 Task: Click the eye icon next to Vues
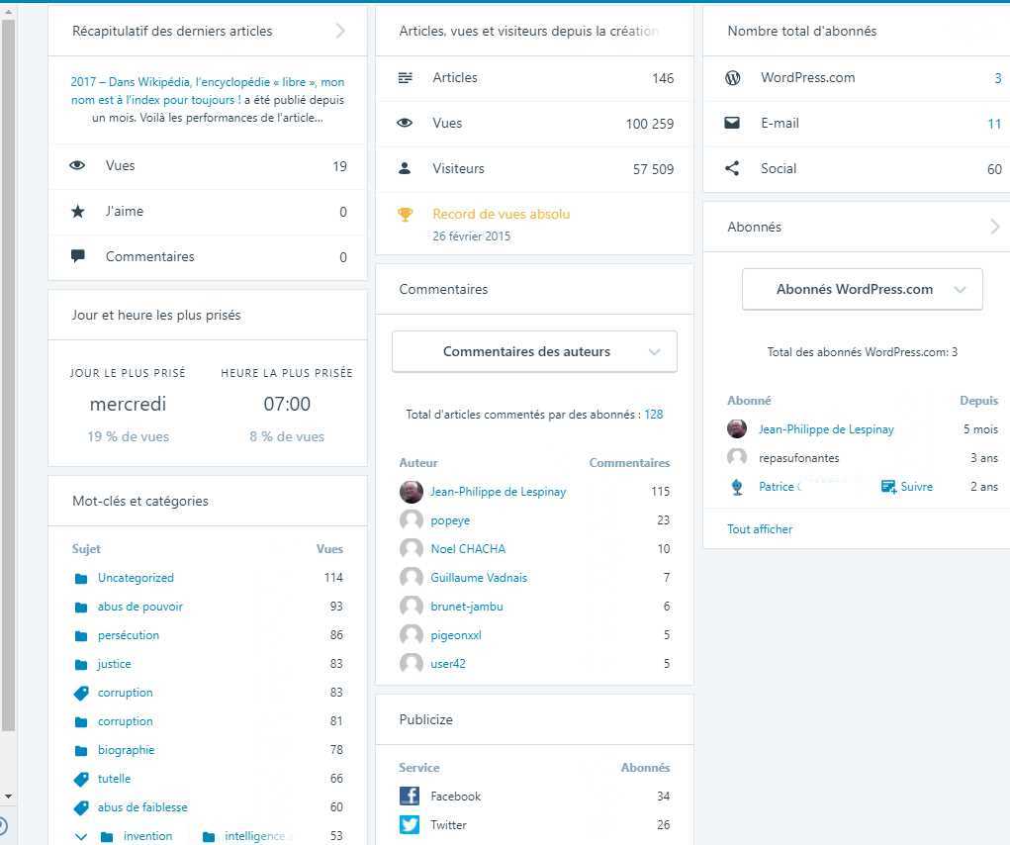[405, 123]
